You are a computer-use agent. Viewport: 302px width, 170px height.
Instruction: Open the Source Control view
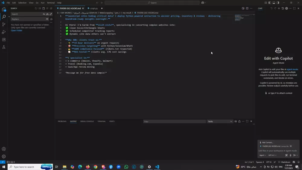pyautogui.click(x=4, y=24)
